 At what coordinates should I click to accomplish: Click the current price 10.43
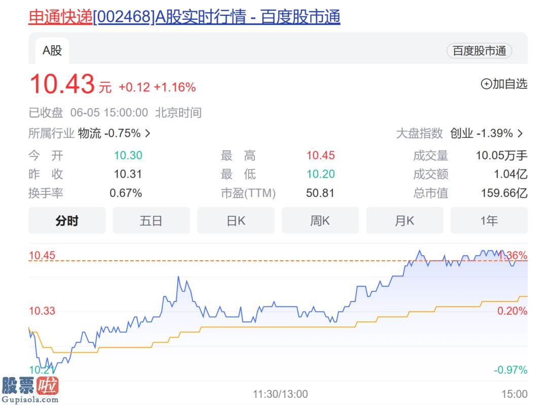62,84
